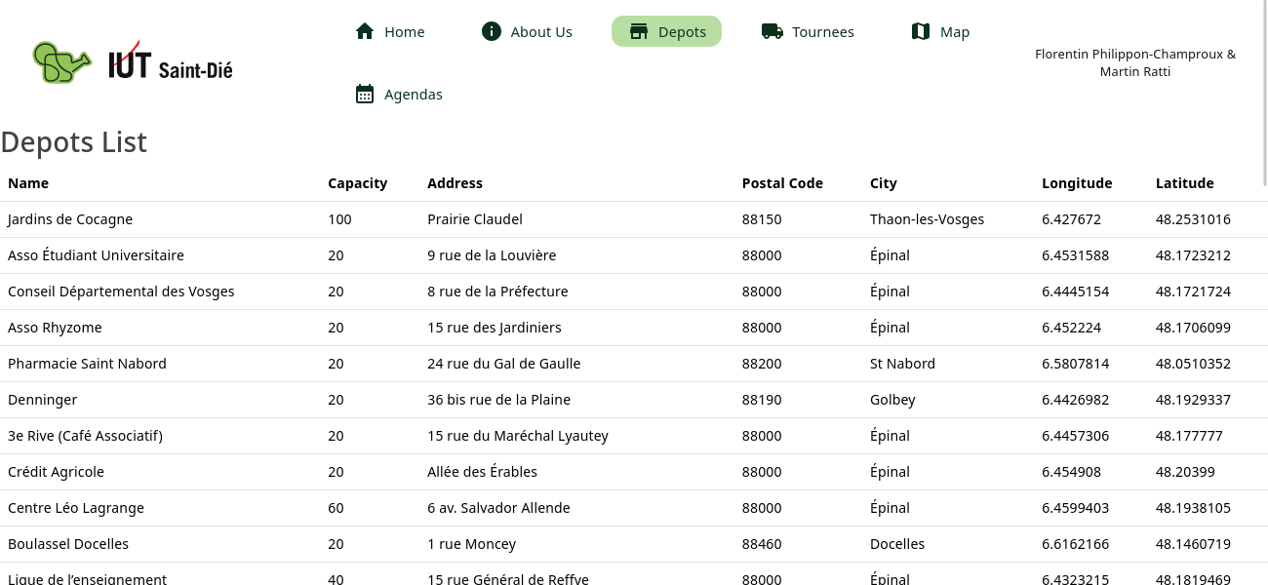This screenshot has height=585, width=1268.
Task: Click the Centre Léo Lagrange entry
Action: tap(76, 508)
